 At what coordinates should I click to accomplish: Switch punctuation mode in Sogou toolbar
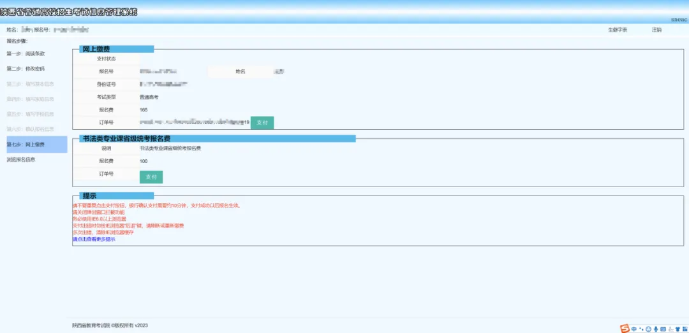point(641,329)
